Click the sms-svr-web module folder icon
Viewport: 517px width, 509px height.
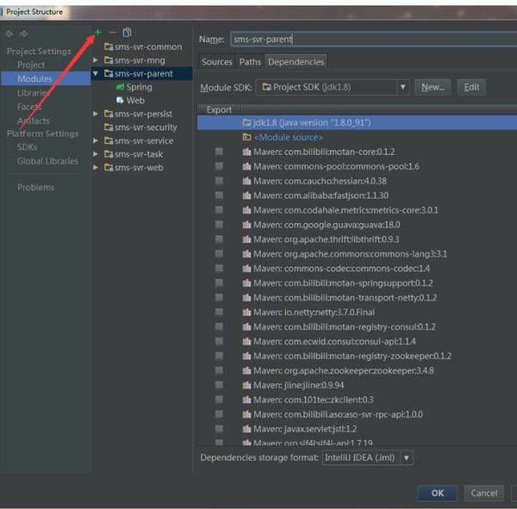[x=109, y=167]
